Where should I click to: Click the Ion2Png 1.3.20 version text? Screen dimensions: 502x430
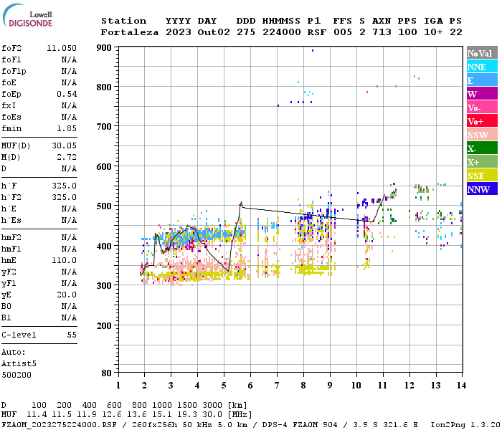[465, 424]
